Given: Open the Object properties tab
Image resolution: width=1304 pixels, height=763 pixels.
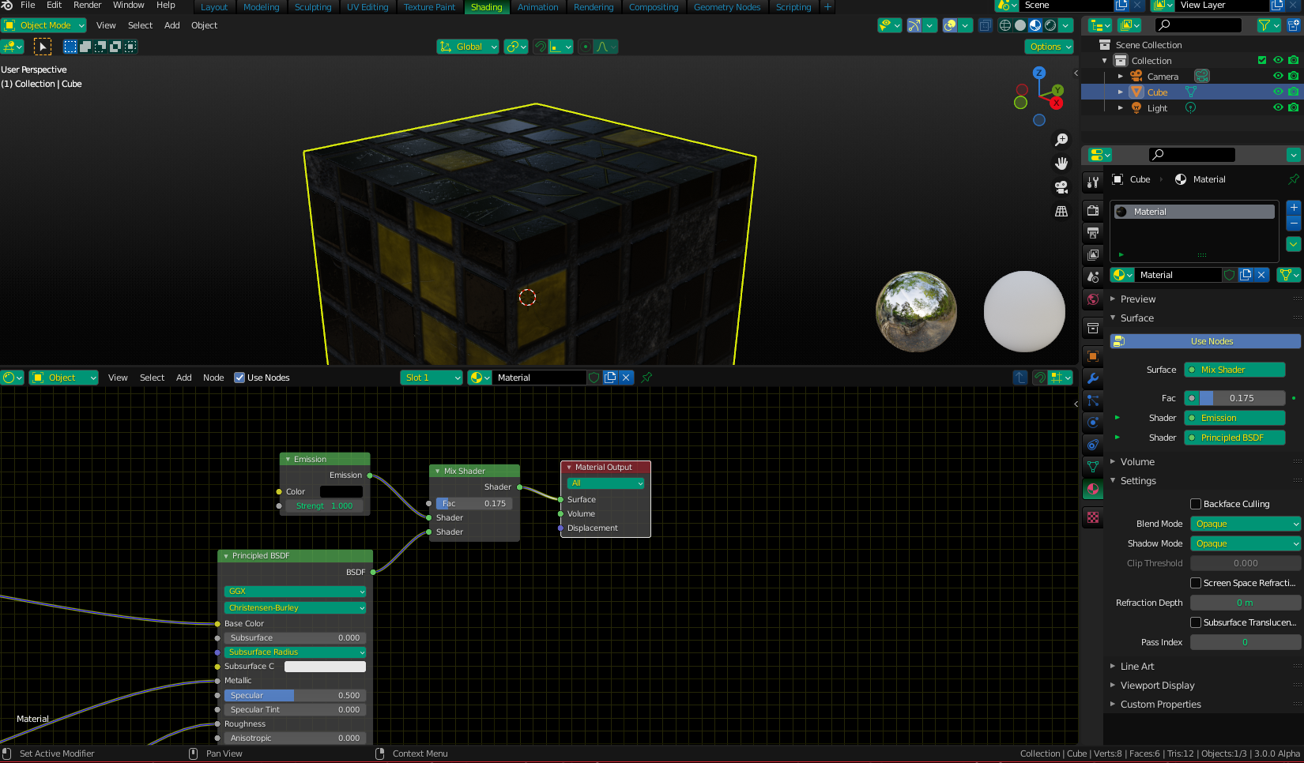Looking at the screenshot, I should click(x=1093, y=356).
